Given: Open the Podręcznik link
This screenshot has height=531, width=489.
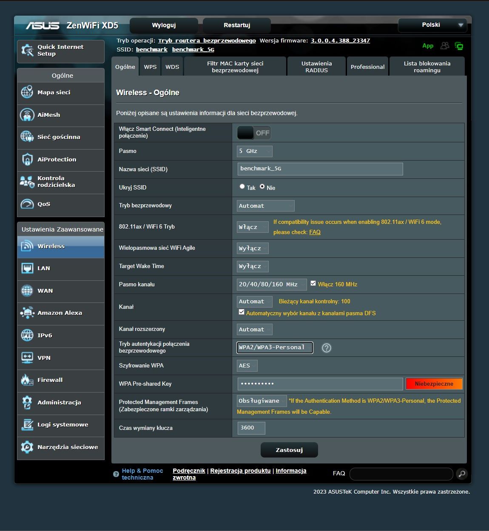Looking at the screenshot, I should 189,471.
